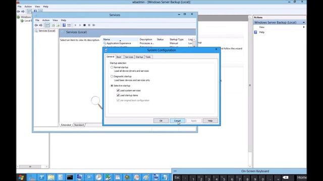This screenshot has height=181, width=323.
Task: Select Windows Server Backup root tree node
Action: pyautogui.click(x=24, y=17)
